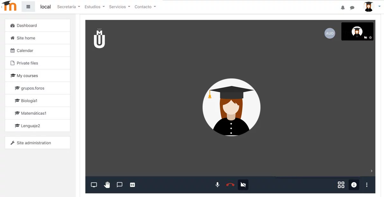The height and width of the screenshot is (197, 384).
Task: Open the meeting chat panel
Action: 120,185
